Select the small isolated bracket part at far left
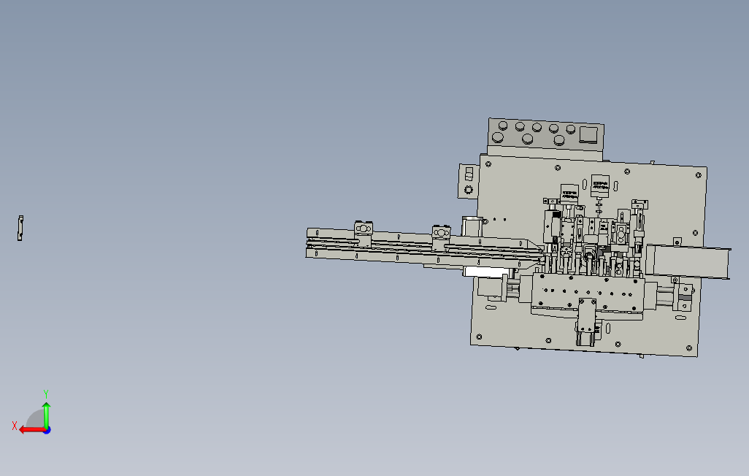The image size is (749, 476). point(20,228)
